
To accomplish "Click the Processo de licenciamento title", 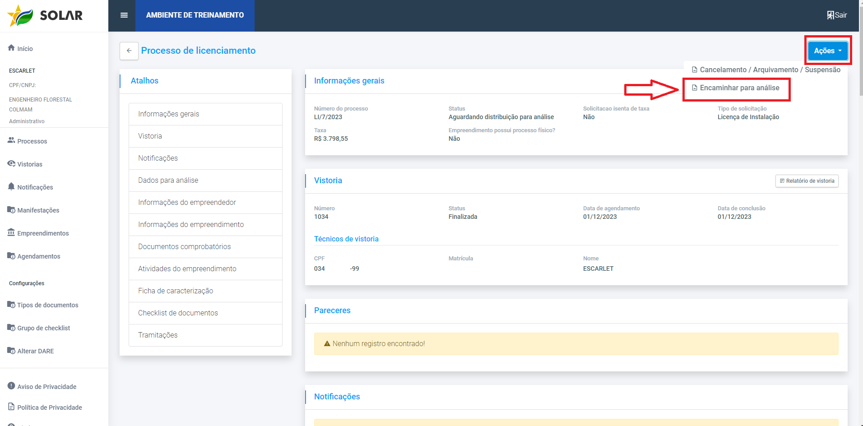I will click(198, 51).
